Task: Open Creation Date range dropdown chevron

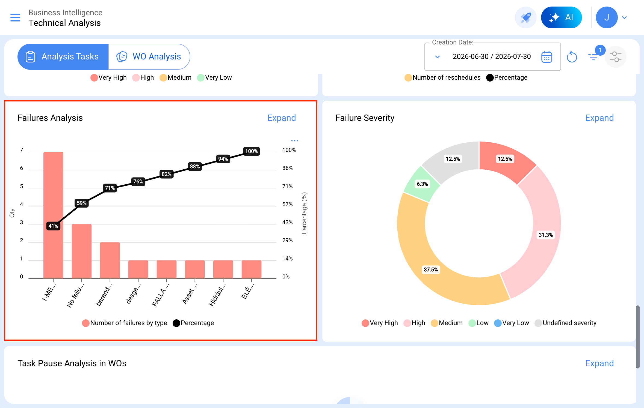Action: (437, 57)
